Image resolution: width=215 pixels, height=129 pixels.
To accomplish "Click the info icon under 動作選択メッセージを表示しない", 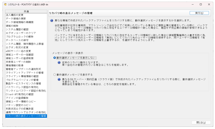I will pyautogui.click(x=59, y=62).
